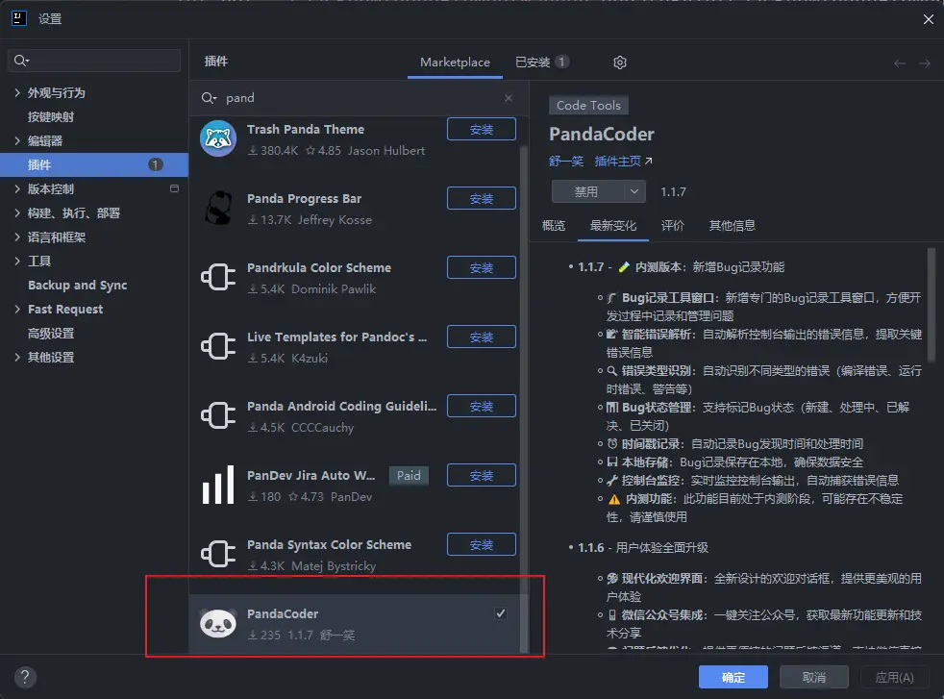Switch to the Marketplace tab
This screenshot has width=944, height=699.
tap(455, 62)
